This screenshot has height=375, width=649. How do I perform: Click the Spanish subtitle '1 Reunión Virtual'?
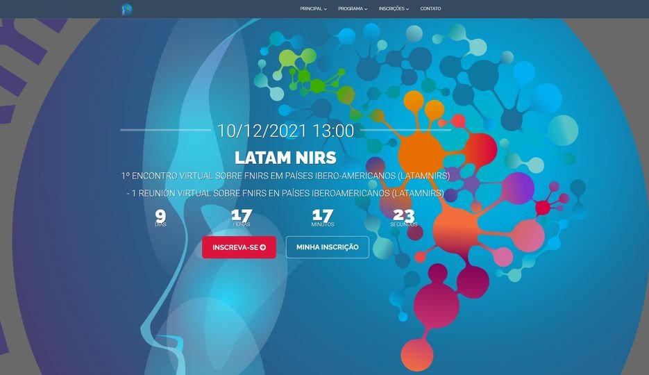(285, 193)
